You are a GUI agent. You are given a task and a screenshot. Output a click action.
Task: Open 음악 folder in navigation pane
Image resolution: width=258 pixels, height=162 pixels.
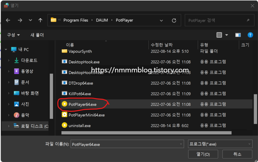tap(25, 115)
